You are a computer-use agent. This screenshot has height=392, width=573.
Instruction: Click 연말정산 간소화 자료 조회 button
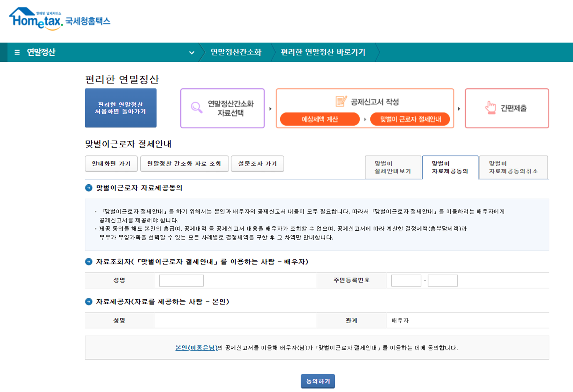184,164
